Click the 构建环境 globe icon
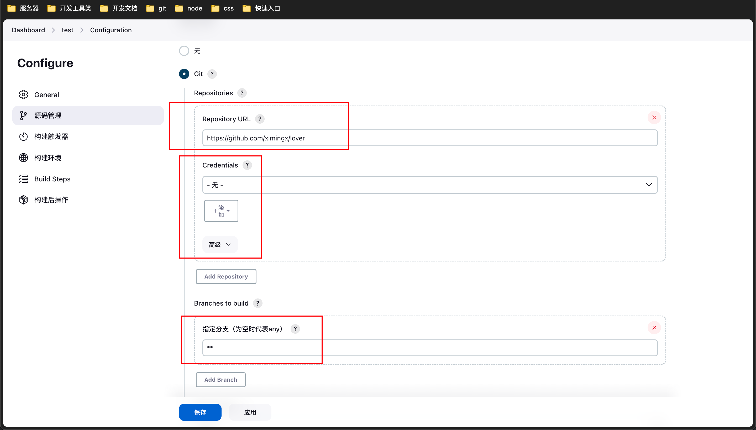Image resolution: width=756 pixels, height=430 pixels. point(23,158)
